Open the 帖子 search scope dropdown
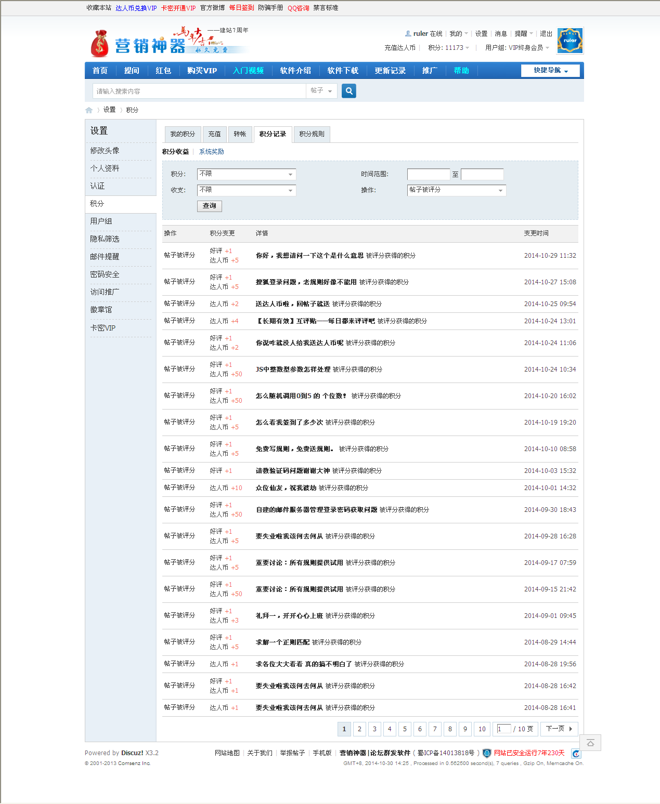This screenshot has width=660, height=804. pyautogui.click(x=321, y=91)
